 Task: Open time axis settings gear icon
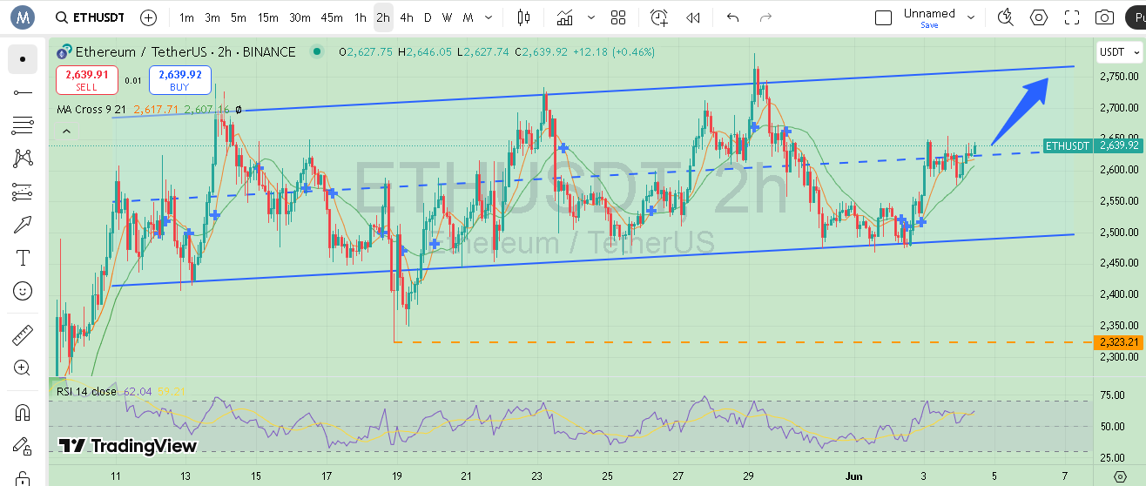(x=1120, y=476)
